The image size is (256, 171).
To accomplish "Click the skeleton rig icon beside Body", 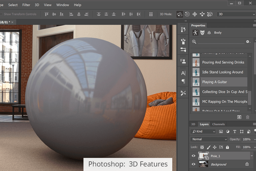I will (209, 33).
